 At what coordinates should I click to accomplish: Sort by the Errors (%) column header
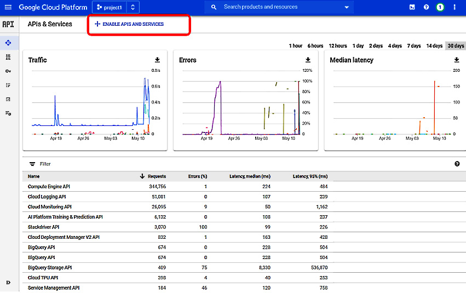[198, 176]
